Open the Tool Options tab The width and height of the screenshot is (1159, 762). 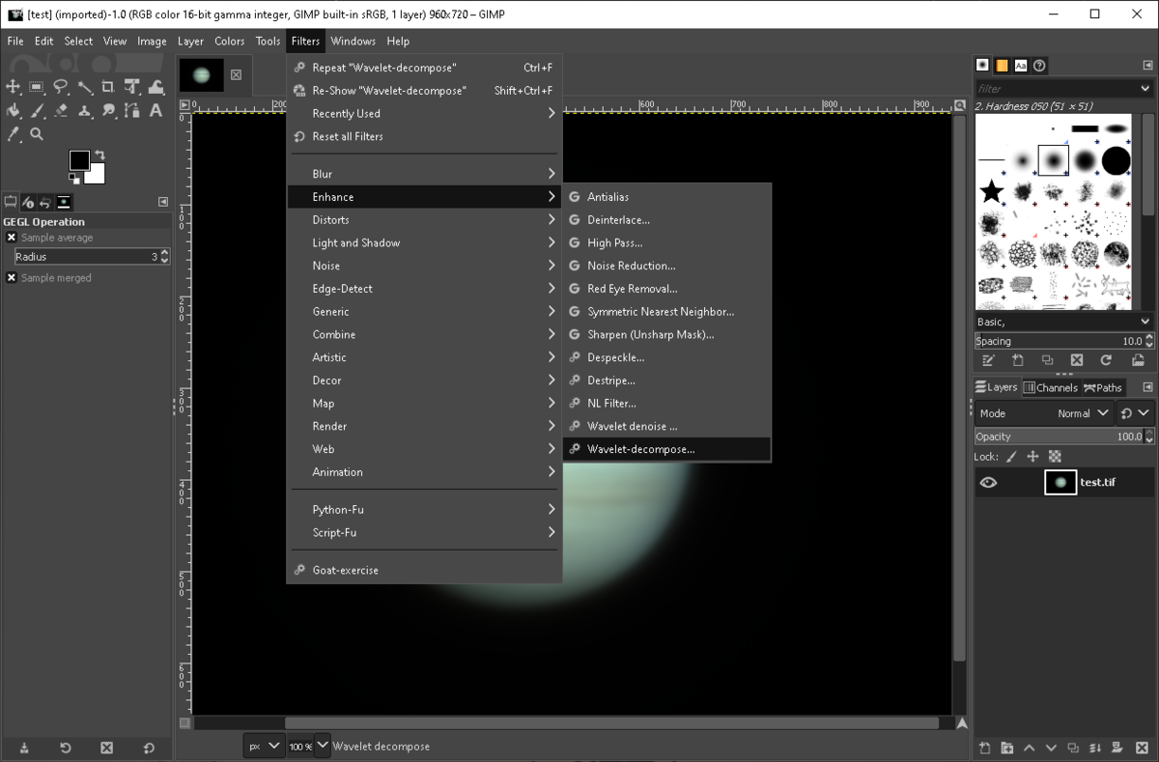point(11,202)
